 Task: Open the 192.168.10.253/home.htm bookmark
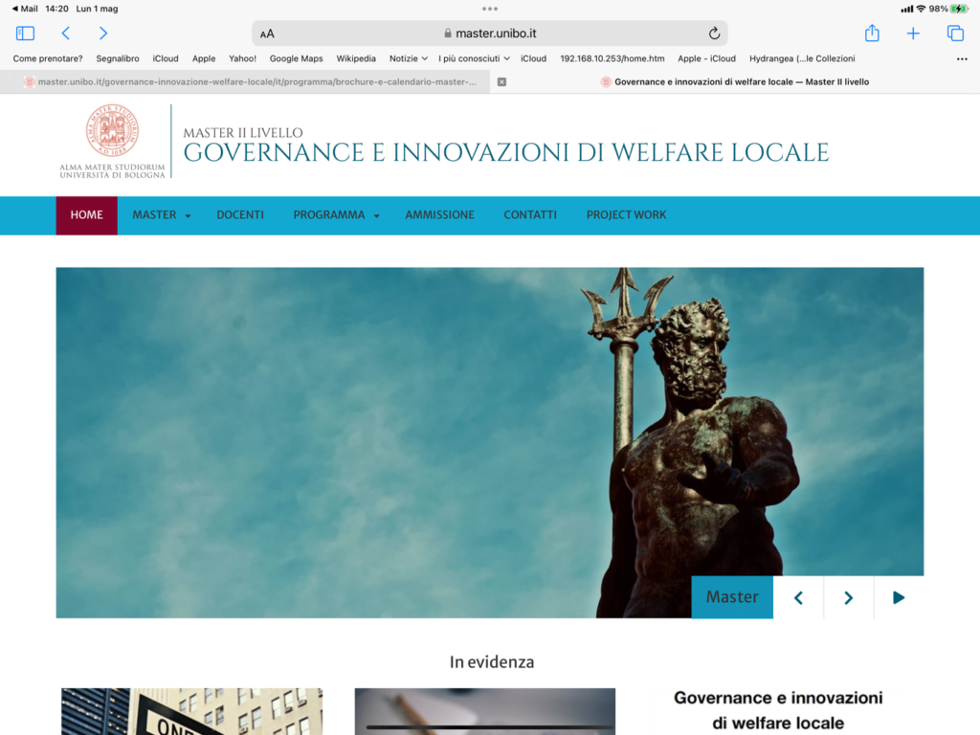[x=612, y=58]
